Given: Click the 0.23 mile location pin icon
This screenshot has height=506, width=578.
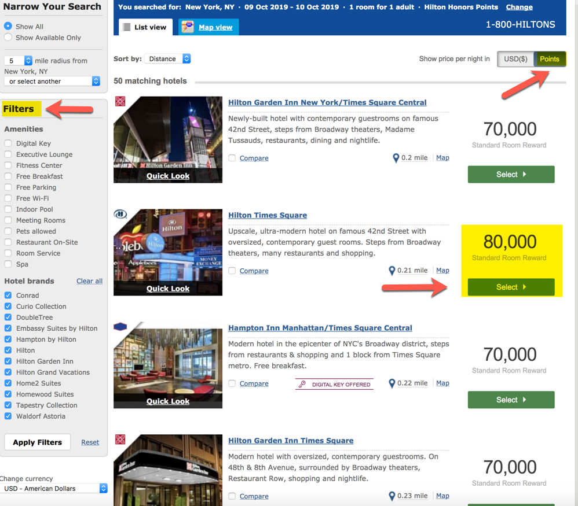Looking at the screenshot, I should 392,496.
